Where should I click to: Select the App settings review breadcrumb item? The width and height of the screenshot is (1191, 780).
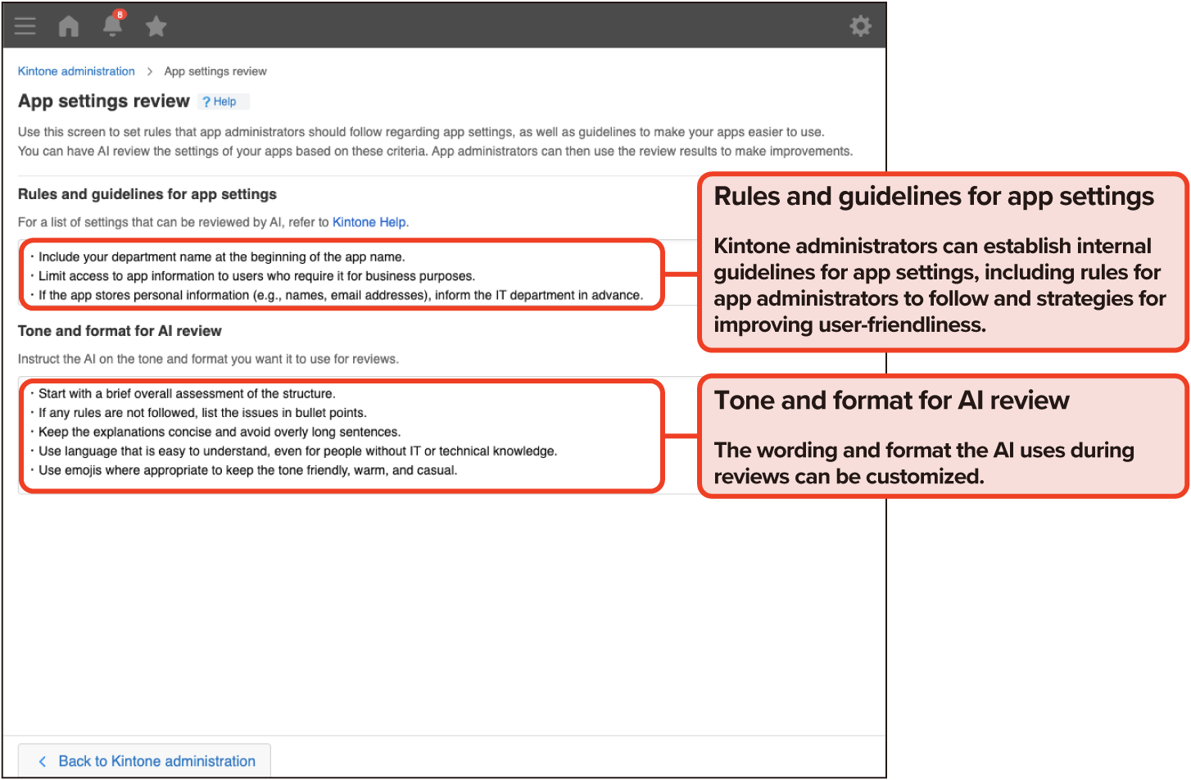[215, 71]
